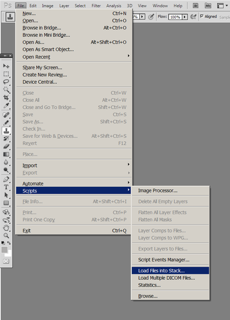This screenshot has height=320, width=230.
Task: Select the Gradient tool
Action: click(x=6, y=155)
